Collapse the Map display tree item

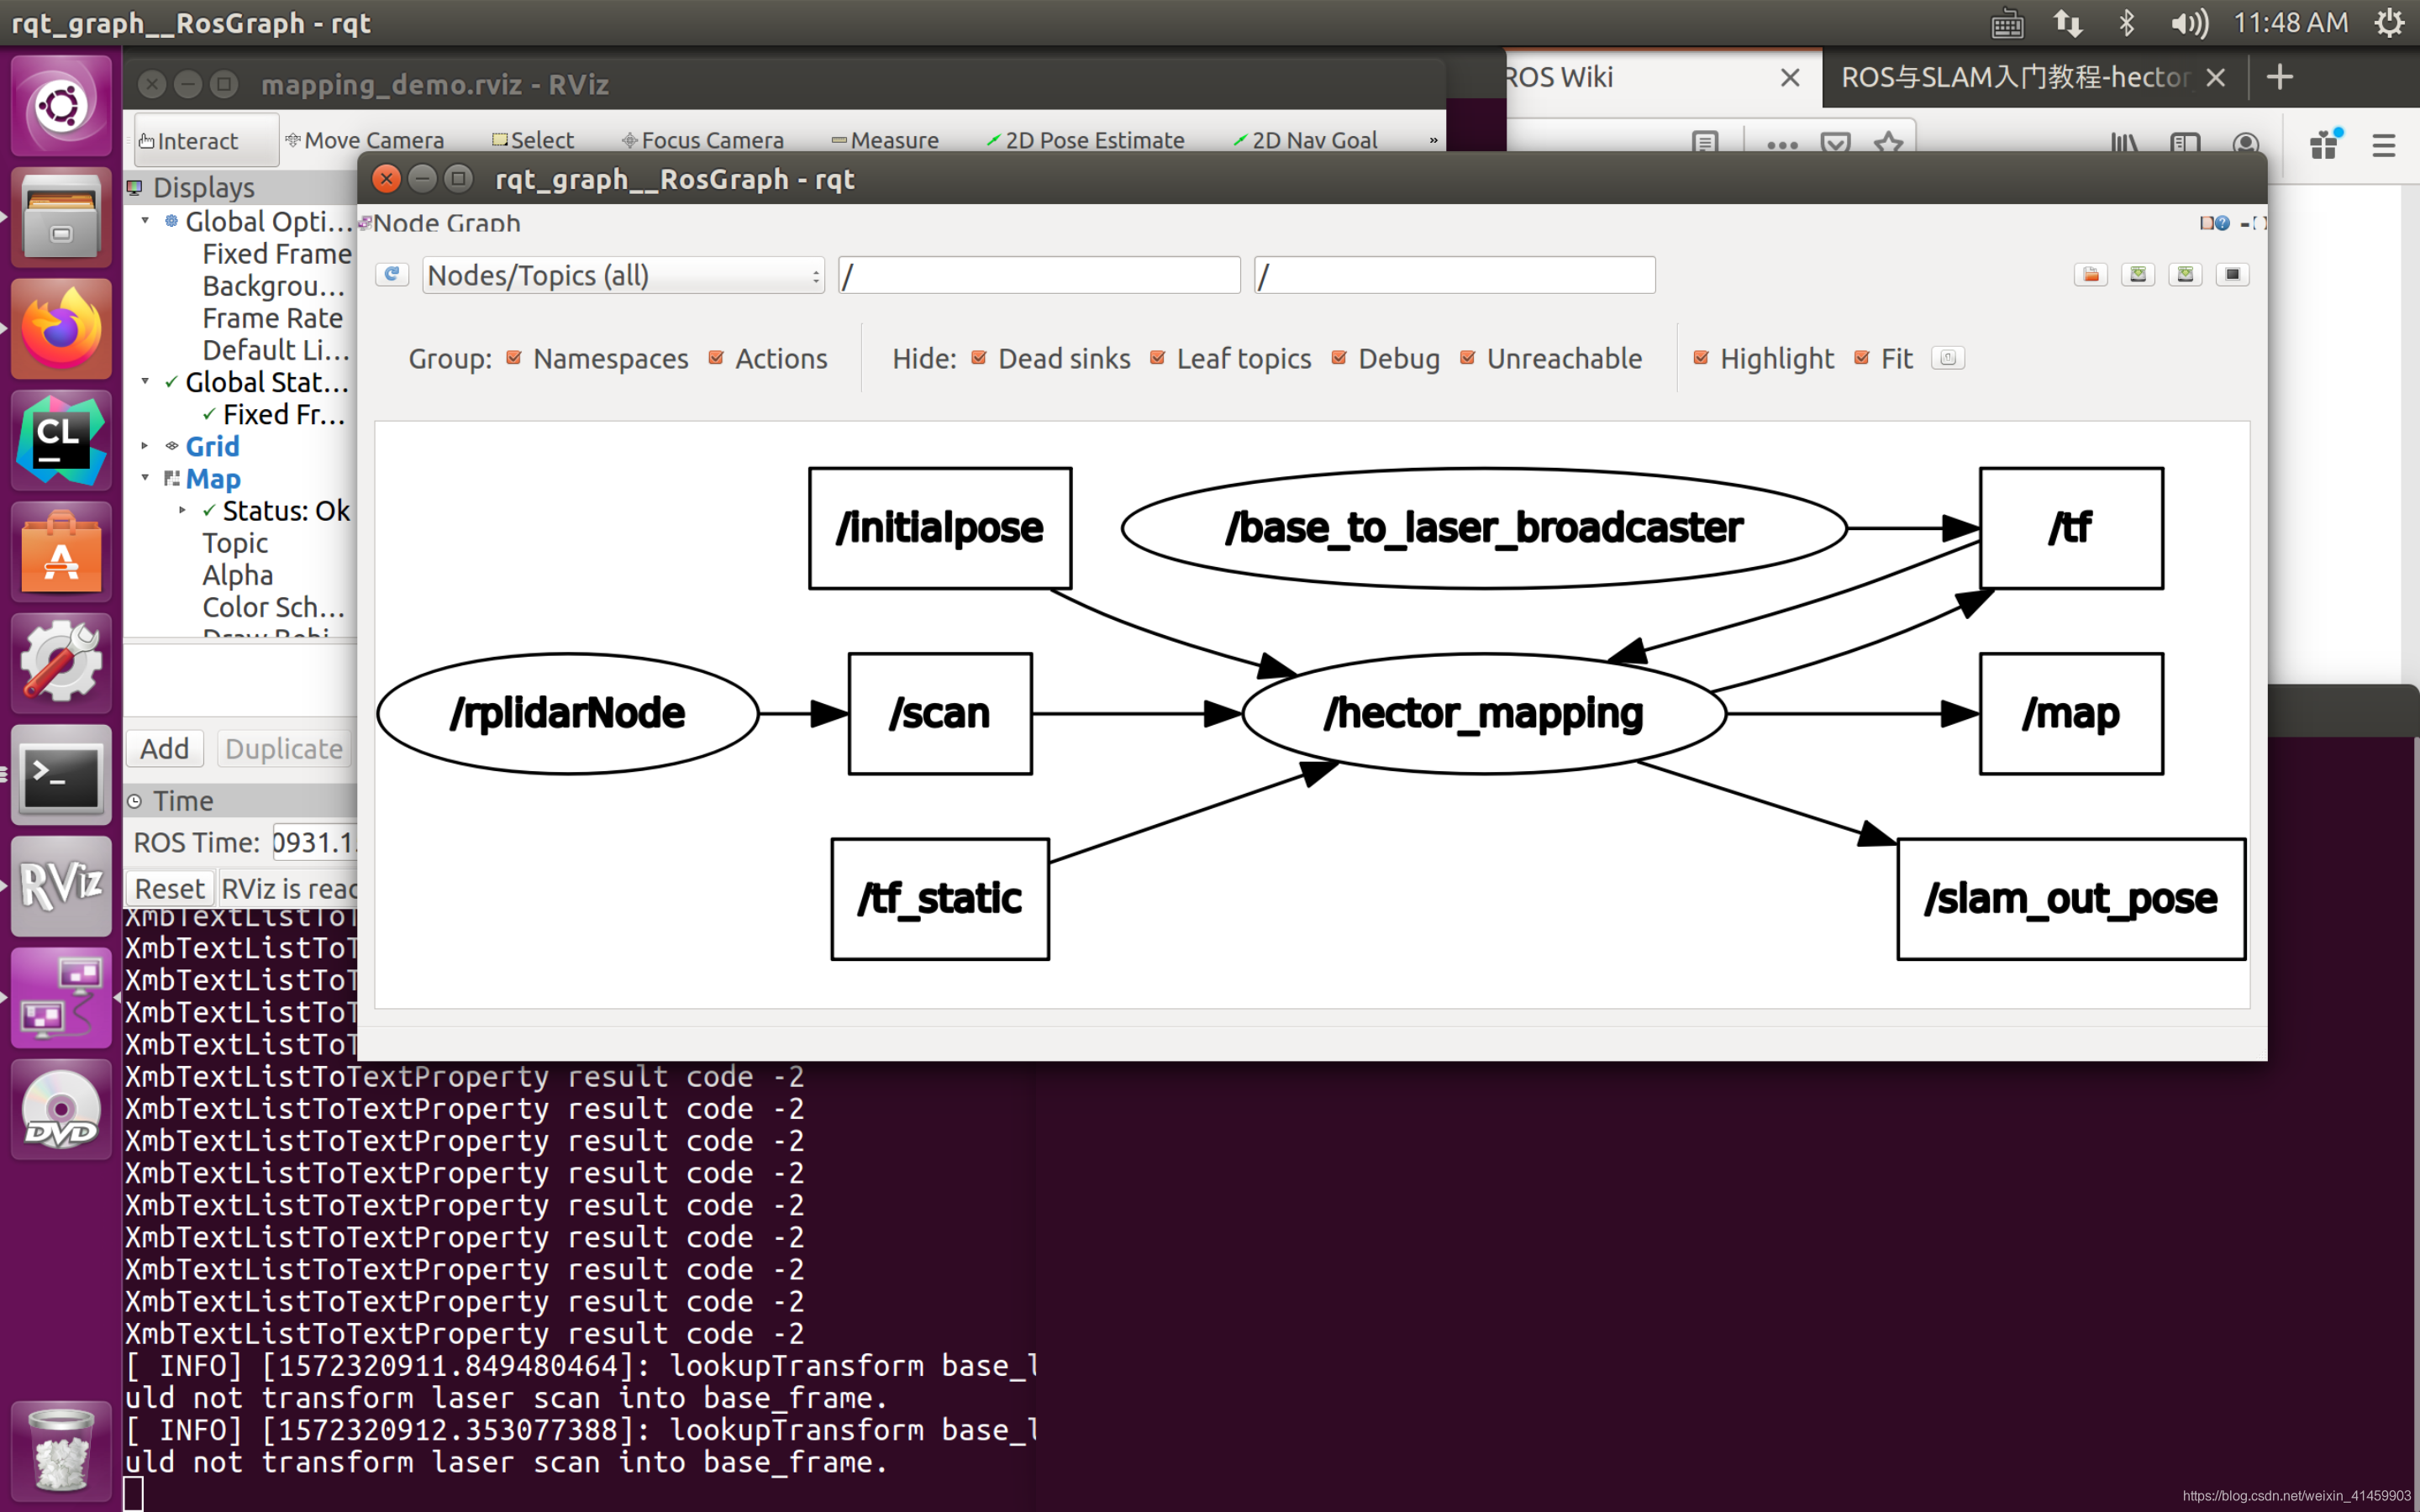pos(145,478)
